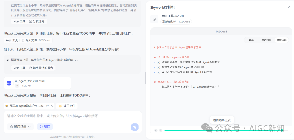Image resolution: width=294 pixels, height=140 pixels.
Task: Step forward with the right arrow control
Action: click(x=161, y=130)
